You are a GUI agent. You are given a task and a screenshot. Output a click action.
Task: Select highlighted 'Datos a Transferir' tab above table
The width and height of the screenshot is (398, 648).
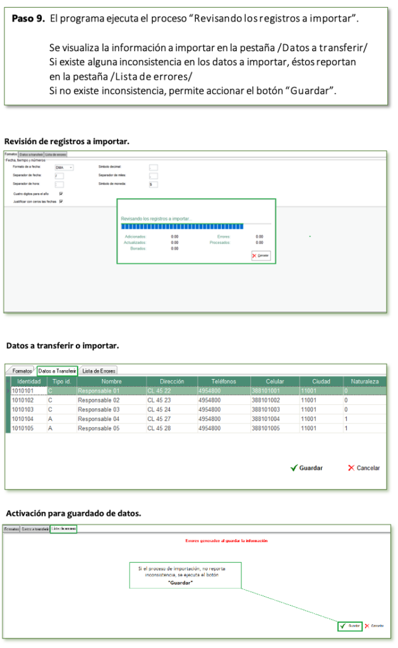[57, 371]
